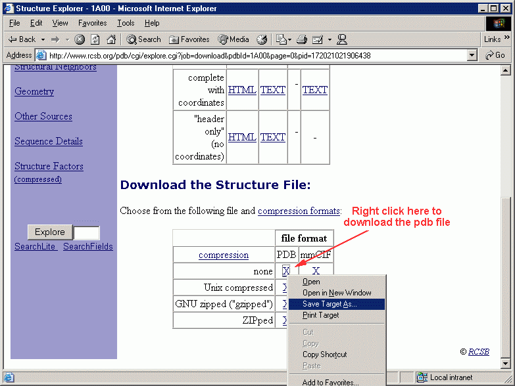The width and height of the screenshot is (515, 386).
Task: Open last TEXT link in complete row
Action: (315, 90)
